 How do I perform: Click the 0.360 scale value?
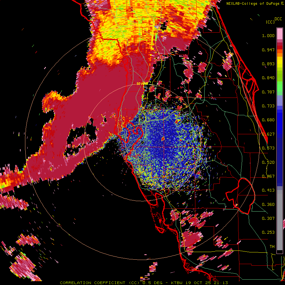(268, 205)
